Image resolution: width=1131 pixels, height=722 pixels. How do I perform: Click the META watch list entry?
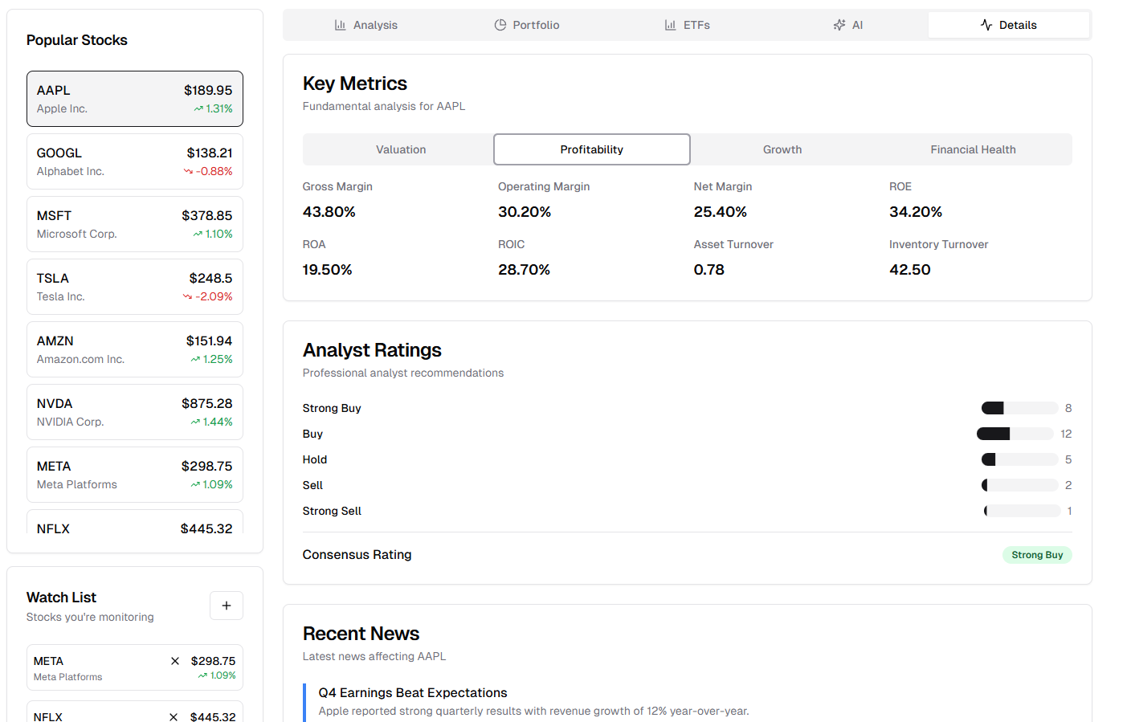135,667
